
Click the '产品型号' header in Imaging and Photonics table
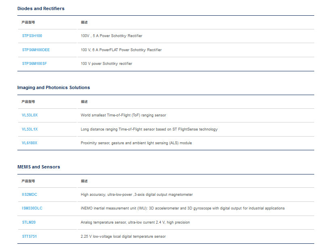pos(28,102)
